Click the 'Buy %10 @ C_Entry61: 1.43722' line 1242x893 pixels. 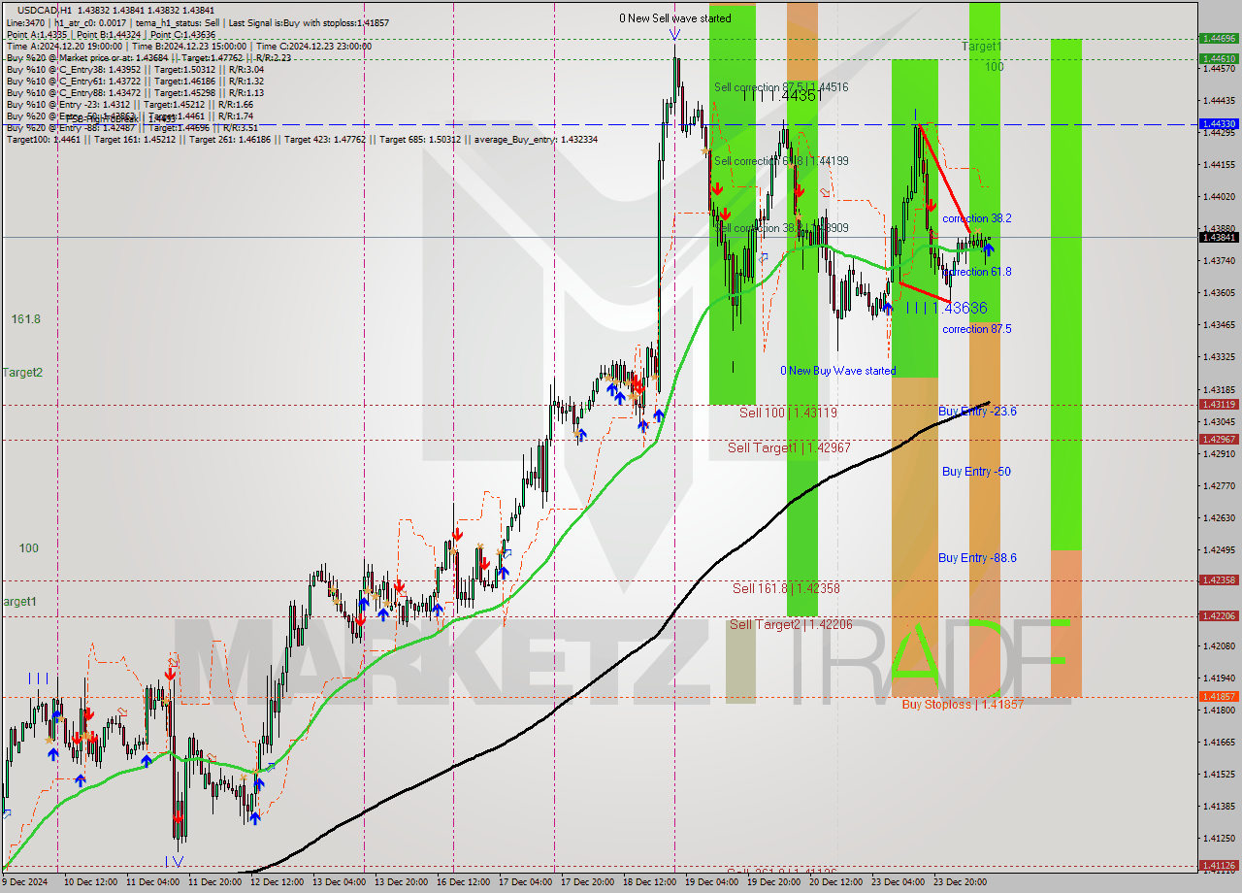tap(135, 82)
